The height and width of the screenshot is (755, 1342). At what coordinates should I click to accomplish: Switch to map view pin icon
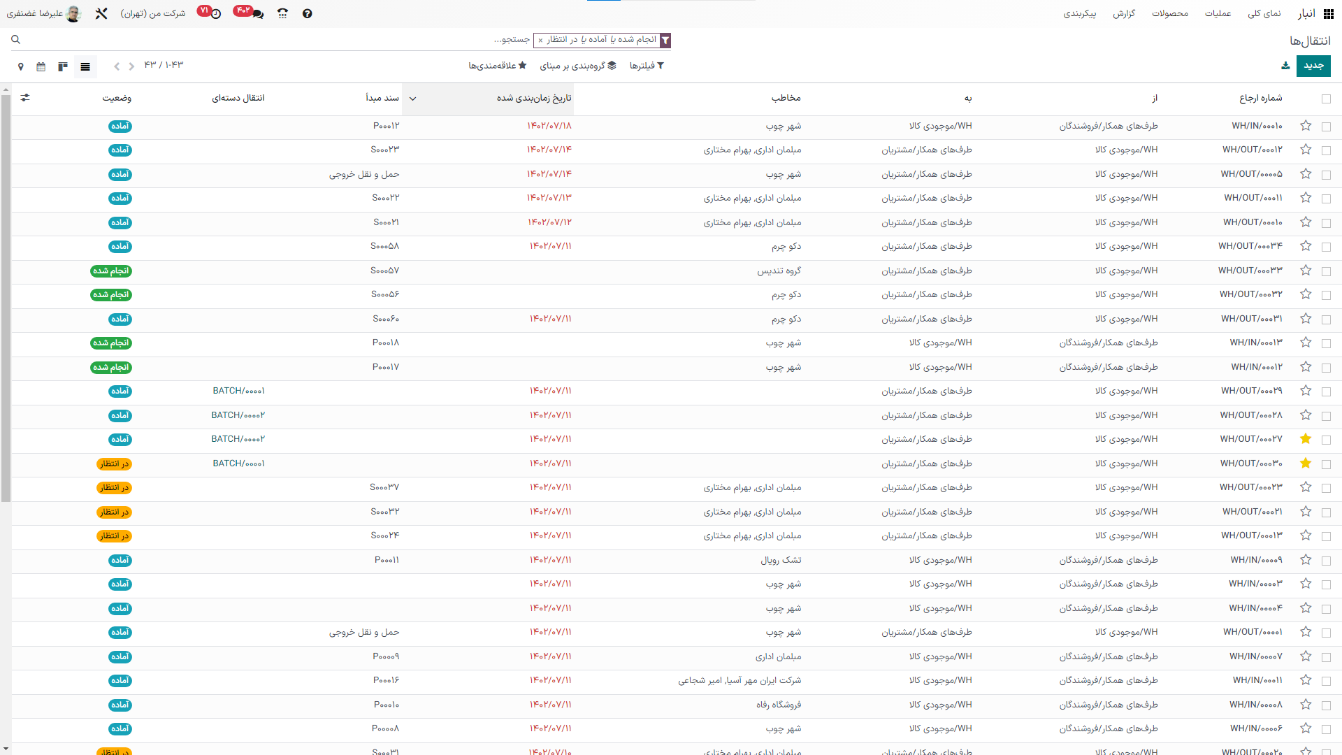coord(21,66)
